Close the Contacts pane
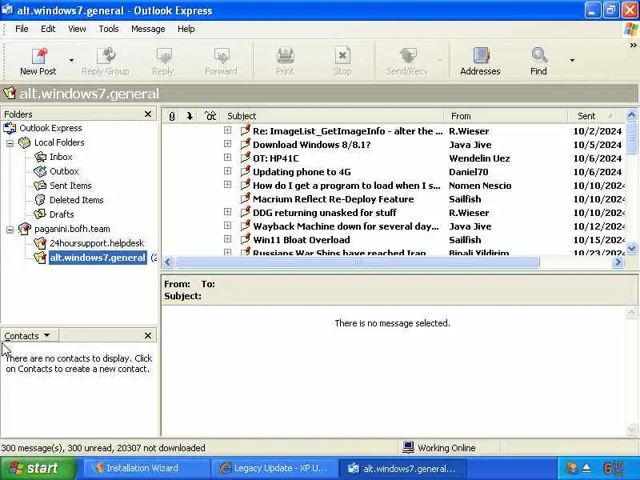Viewport: 640px width, 480px height. point(148,335)
